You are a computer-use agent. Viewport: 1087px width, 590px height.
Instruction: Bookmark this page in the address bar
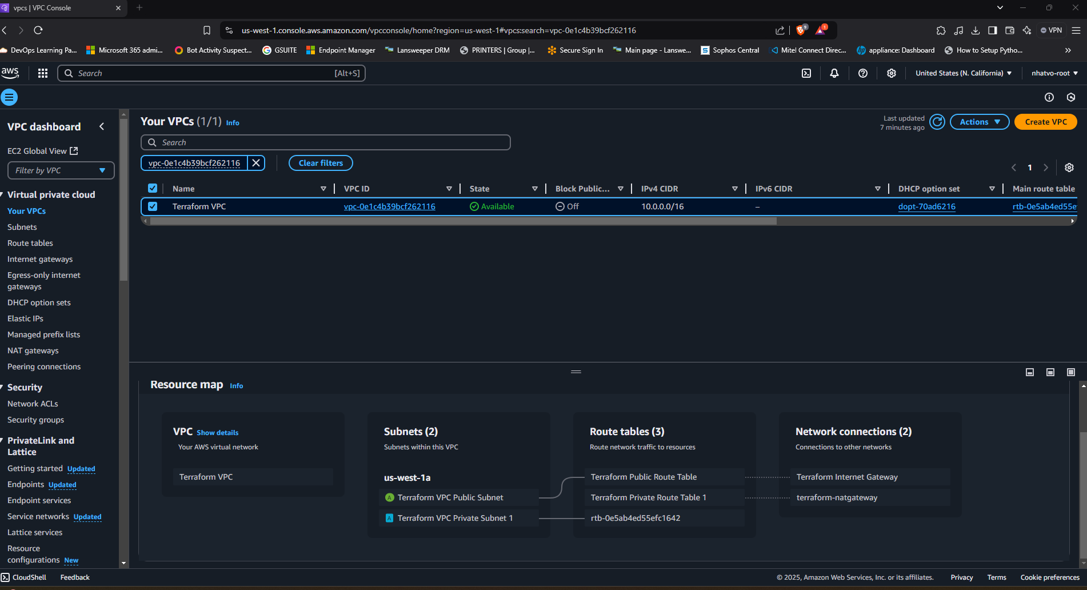[207, 30]
